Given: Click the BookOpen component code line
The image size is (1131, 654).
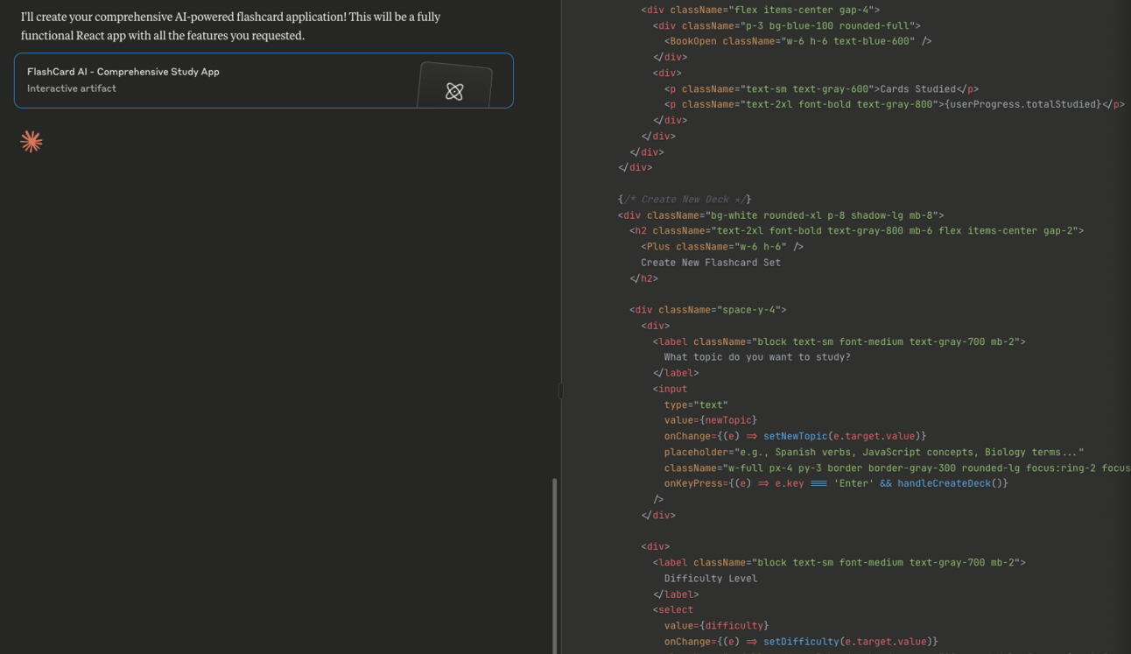Looking at the screenshot, I should pyautogui.click(x=797, y=41).
